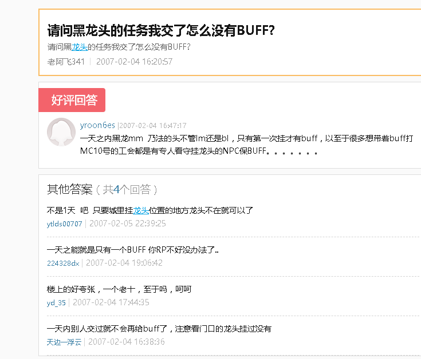421x359 pixels.
Task: Open 天边一浮云's user profile
Action: [64, 342]
